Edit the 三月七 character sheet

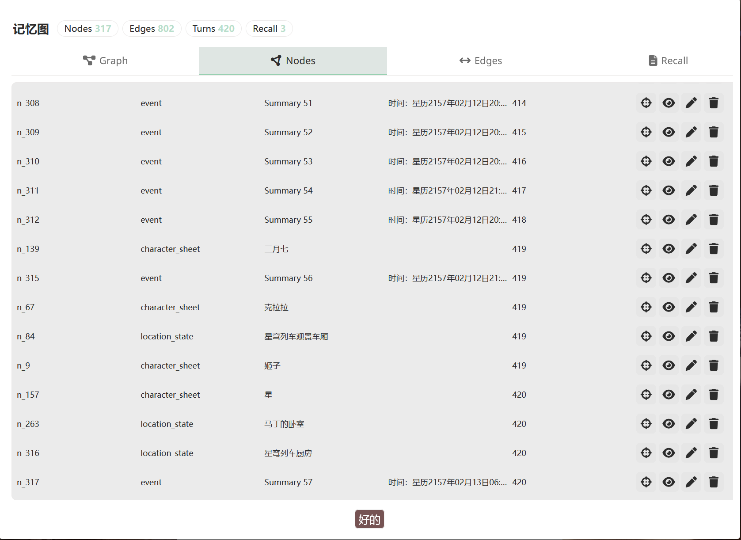click(x=691, y=249)
